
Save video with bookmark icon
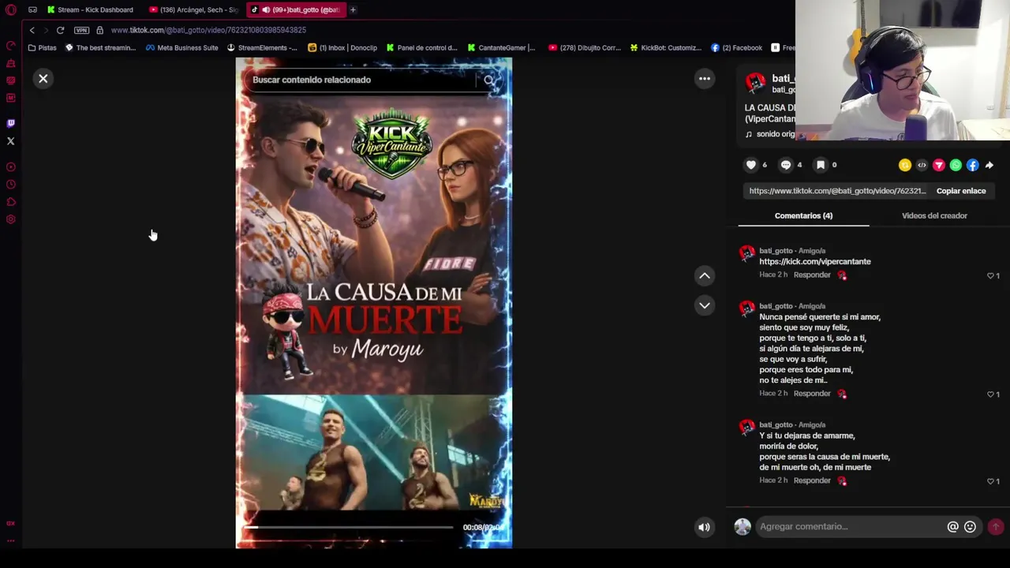click(821, 165)
